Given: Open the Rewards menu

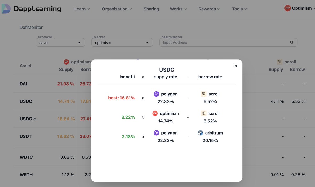Looking at the screenshot, I should point(209,9).
